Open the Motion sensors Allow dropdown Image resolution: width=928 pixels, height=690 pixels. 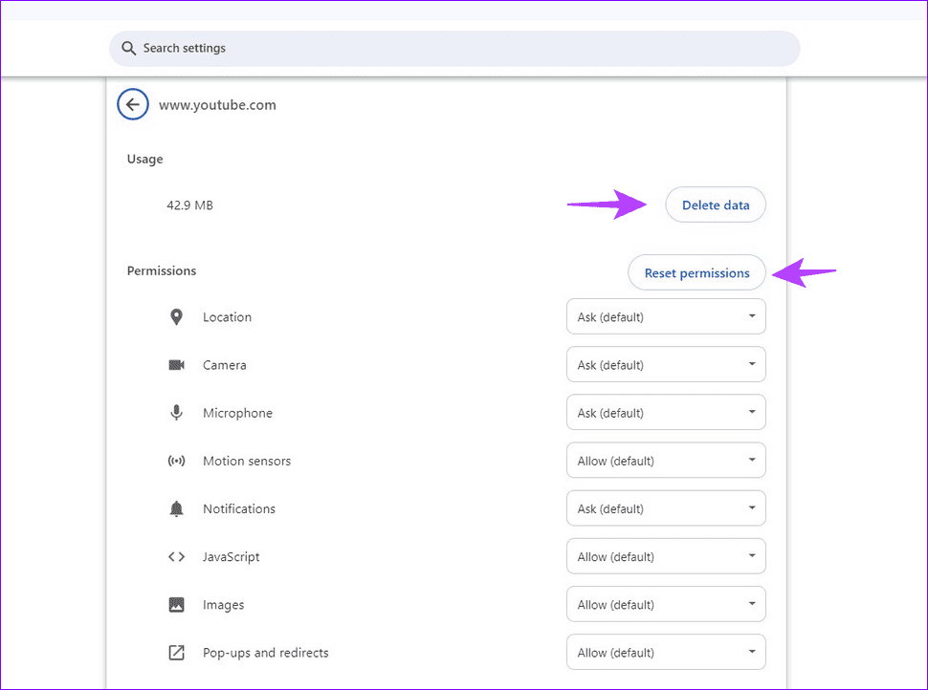click(x=666, y=460)
